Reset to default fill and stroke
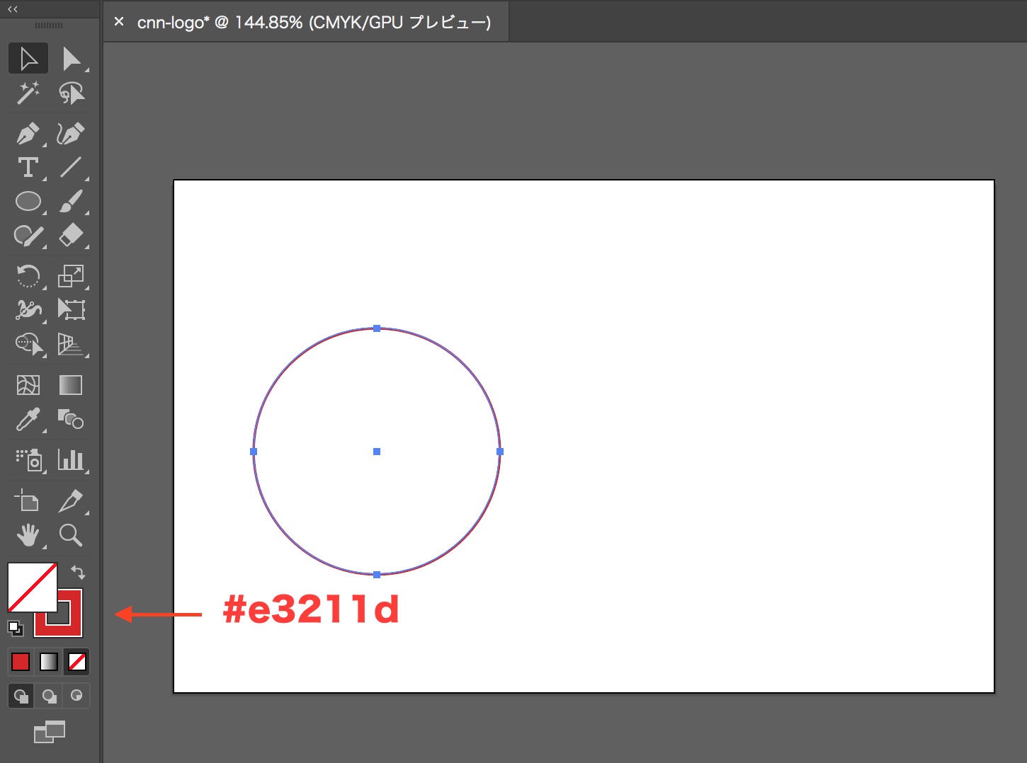This screenshot has height=763, width=1027. click(x=16, y=629)
